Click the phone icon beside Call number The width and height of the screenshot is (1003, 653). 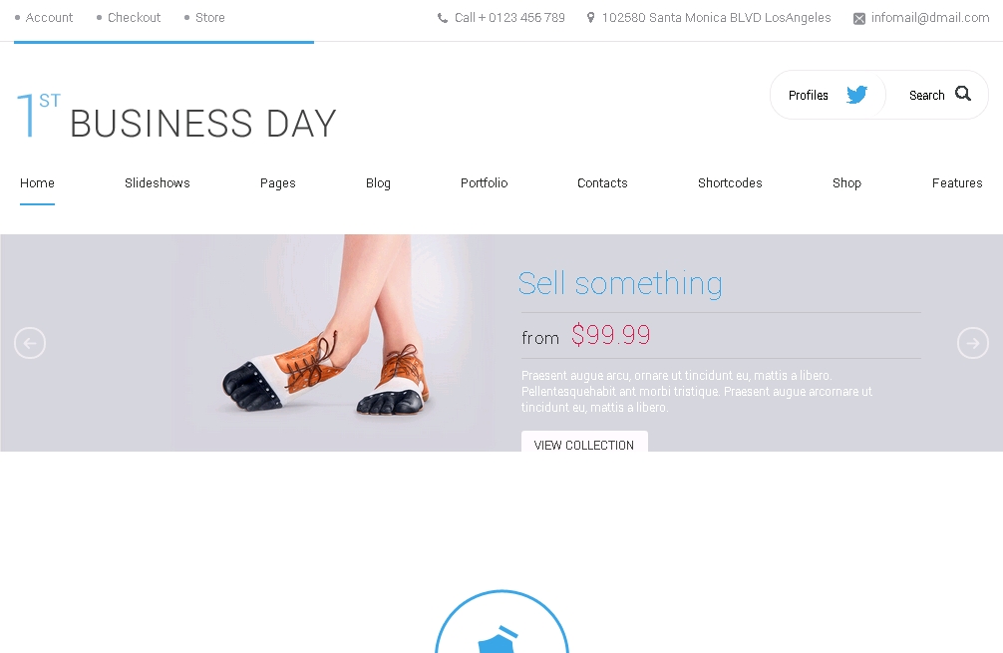[x=443, y=18]
